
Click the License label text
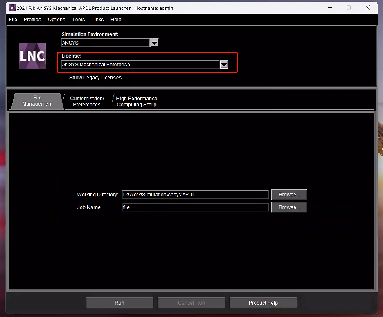(71, 56)
